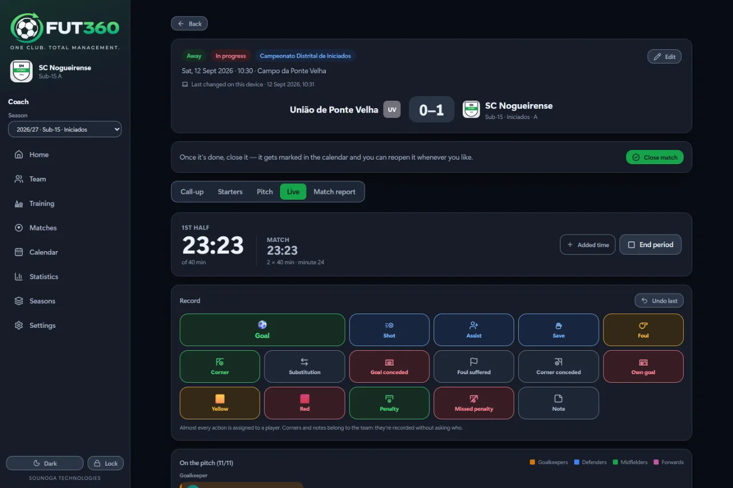The width and height of the screenshot is (733, 488).
Task: Record a Yellow card
Action: point(220,403)
